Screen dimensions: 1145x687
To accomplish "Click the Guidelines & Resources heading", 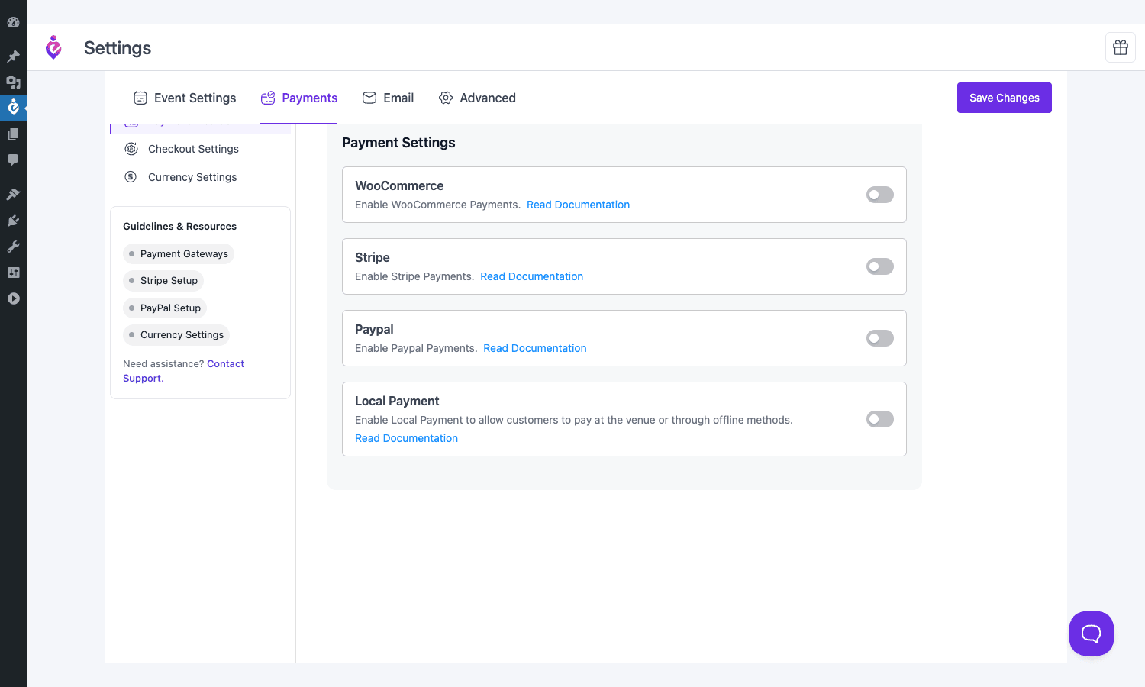I will (179, 227).
